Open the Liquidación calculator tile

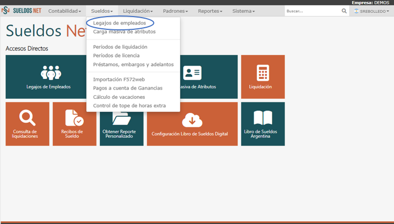click(x=263, y=77)
